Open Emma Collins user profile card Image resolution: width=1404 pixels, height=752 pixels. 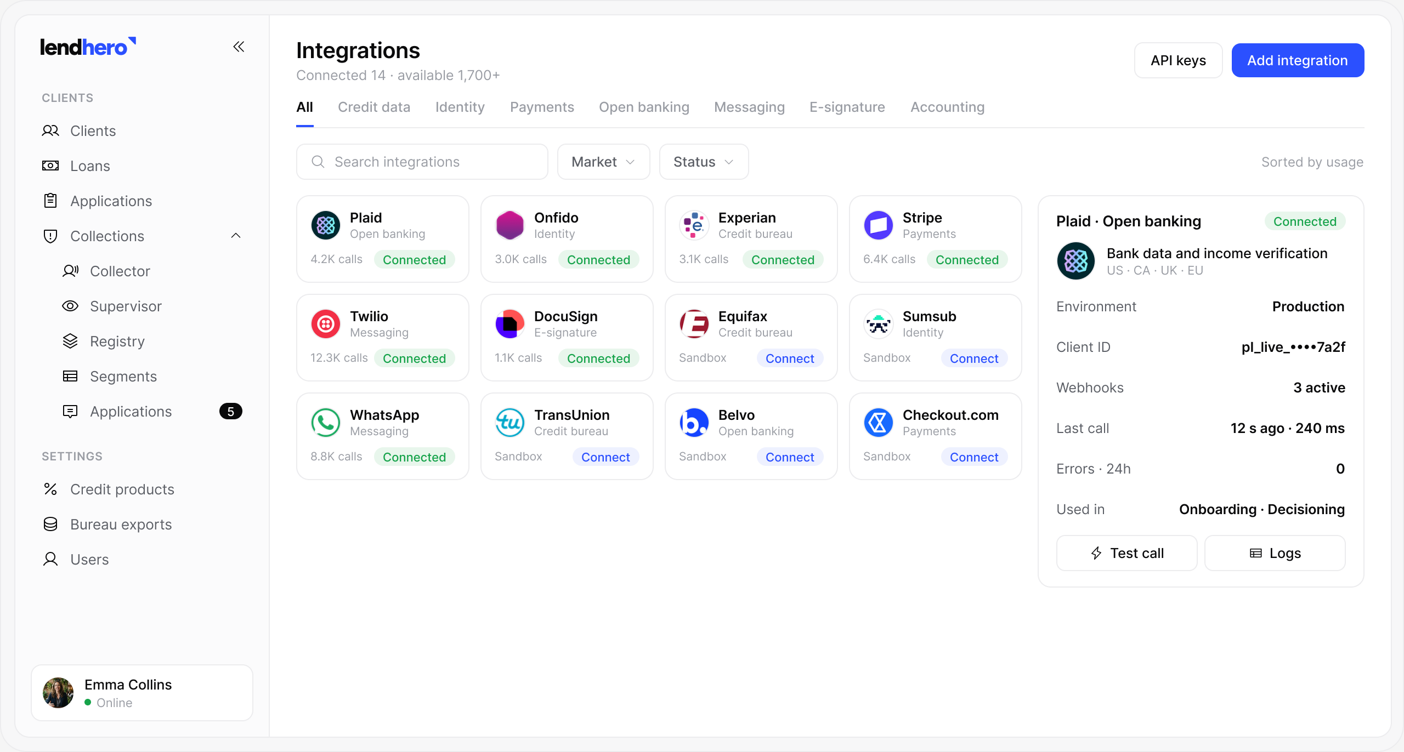click(x=142, y=693)
